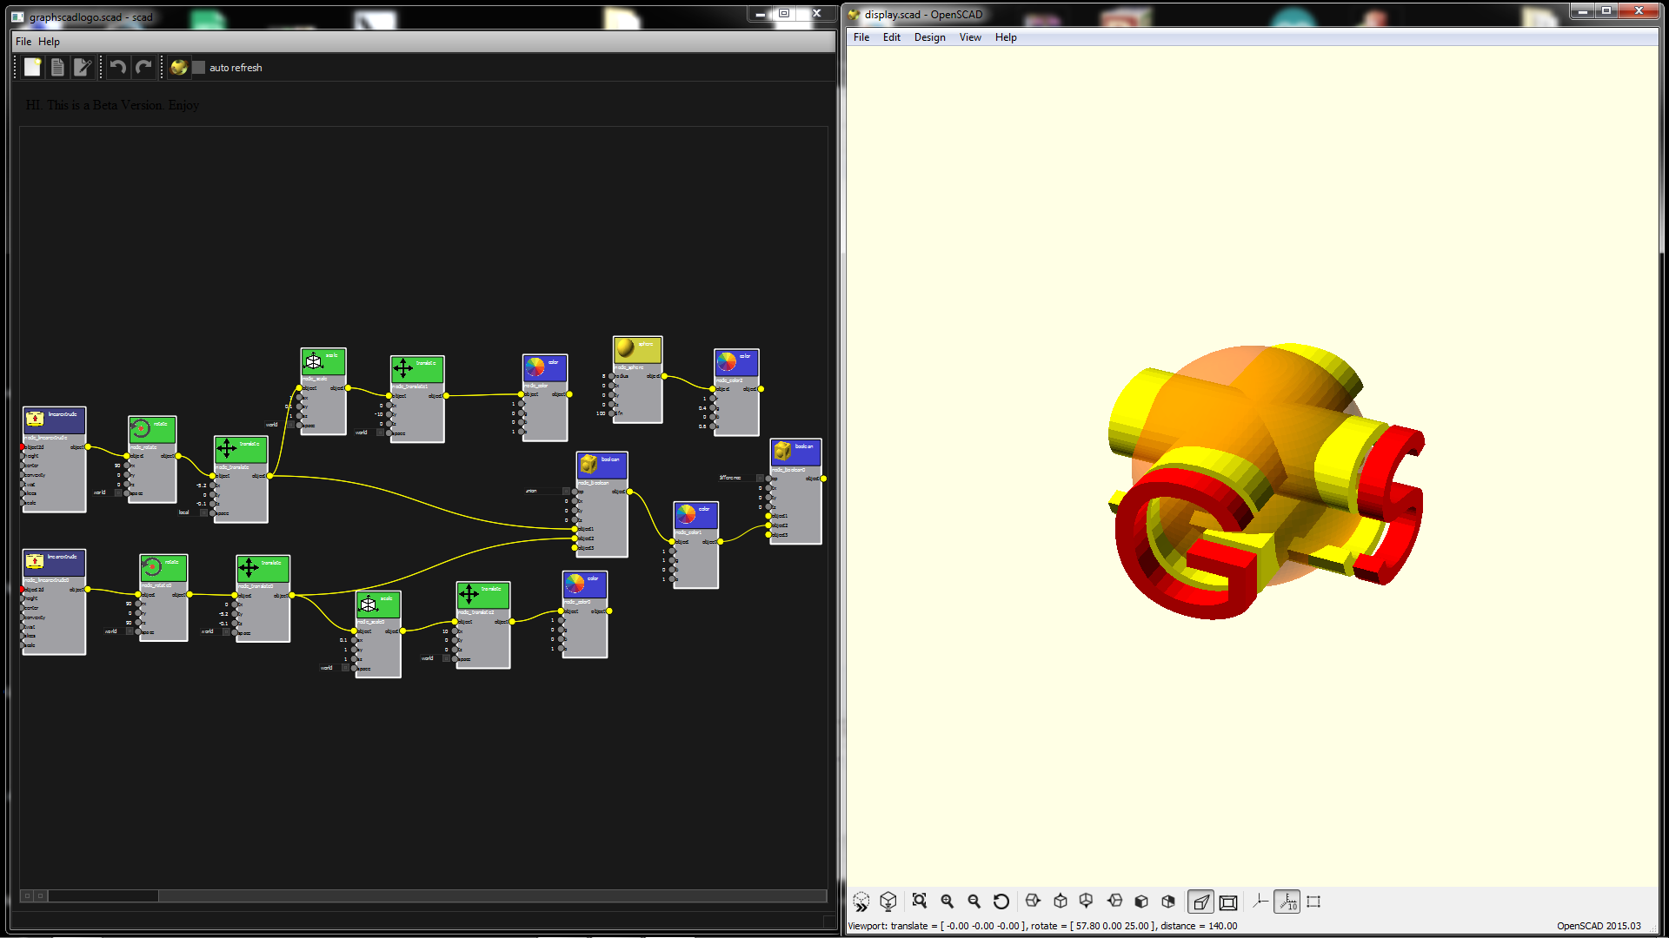Click the green value 0.4 on node_color2

tap(702, 408)
